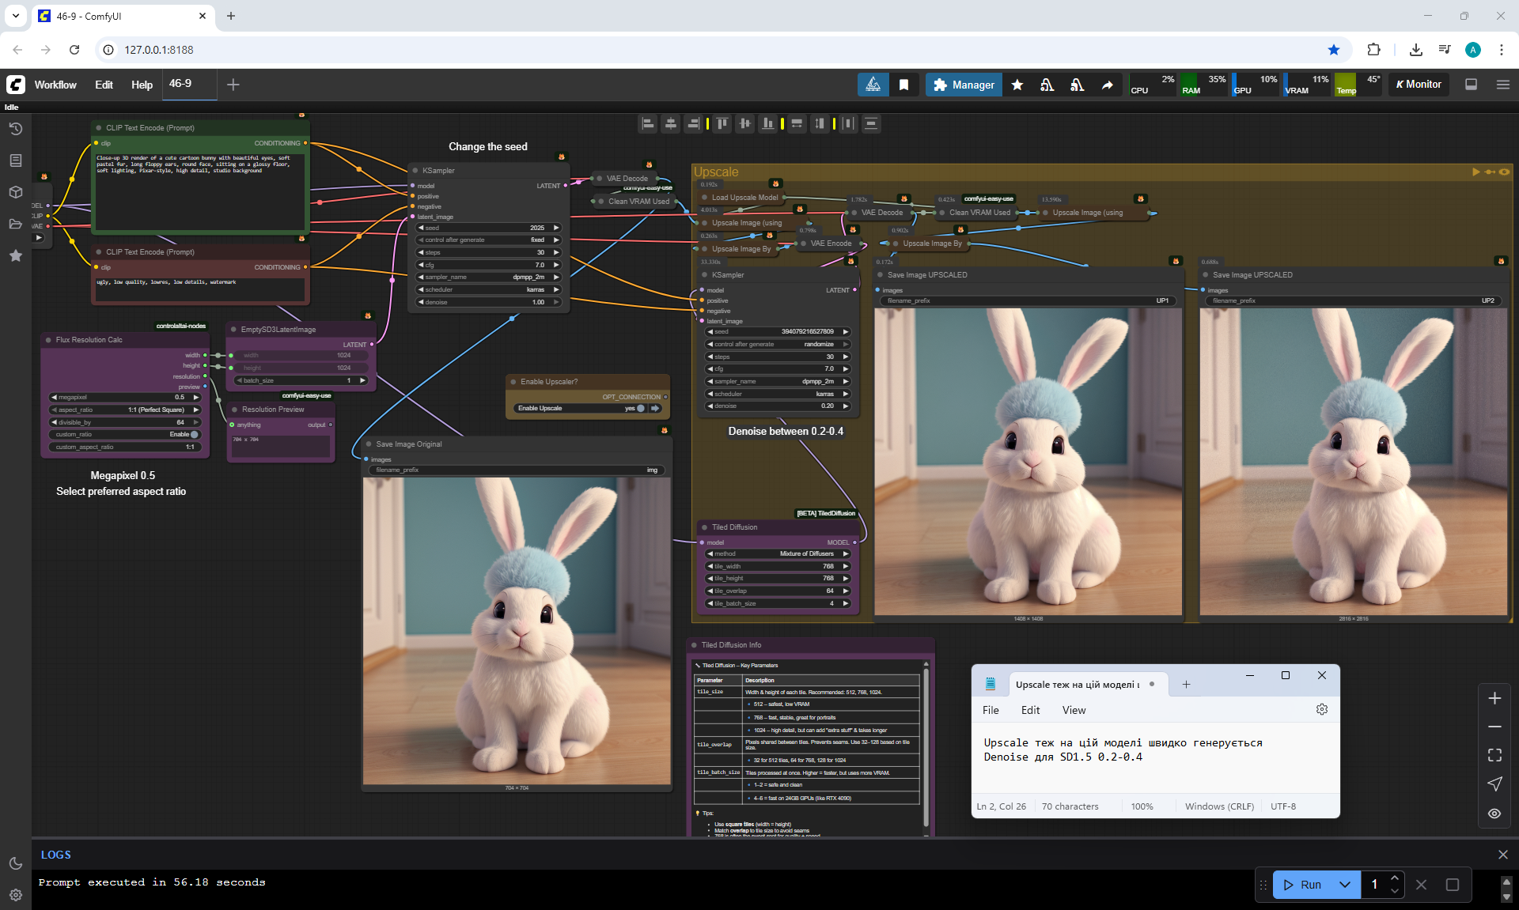Click fit view icon in canvas controls

pyautogui.click(x=1494, y=755)
